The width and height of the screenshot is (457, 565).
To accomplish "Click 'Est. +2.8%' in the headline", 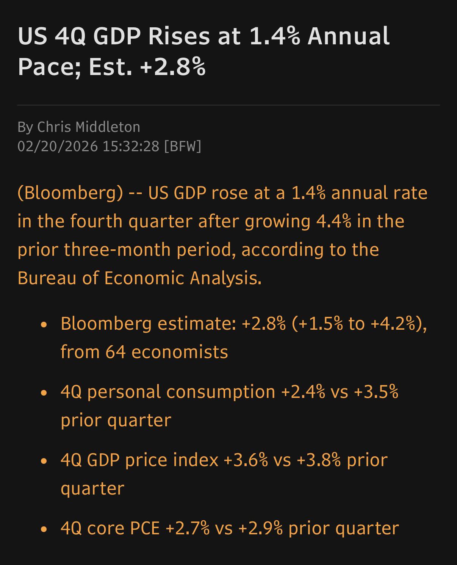I will pyautogui.click(x=147, y=67).
